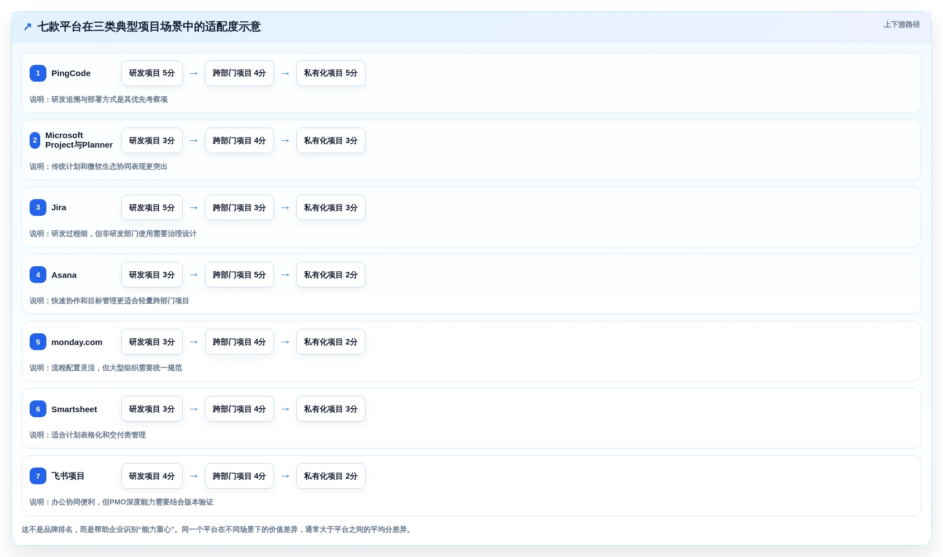
Task: Click the PingCode platform name
Action: (x=71, y=73)
